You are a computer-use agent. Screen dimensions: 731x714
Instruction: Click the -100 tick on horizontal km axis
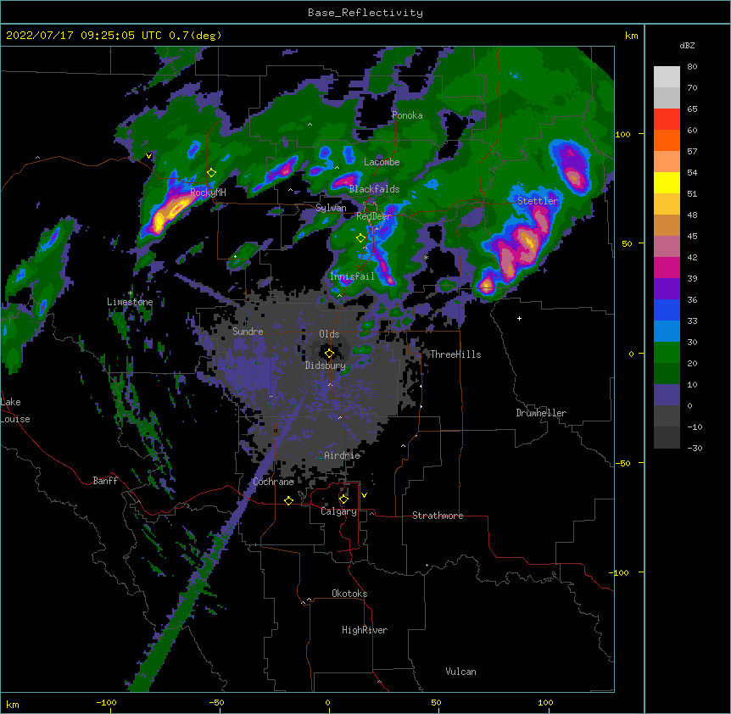click(106, 703)
